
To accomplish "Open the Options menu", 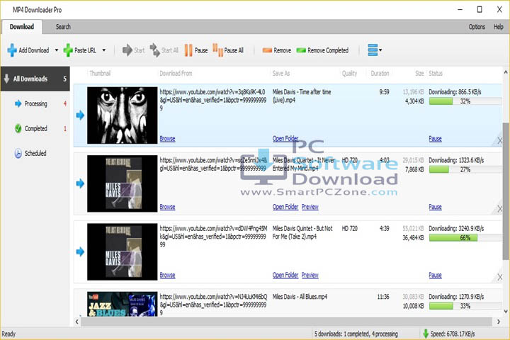I will tap(477, 27).
